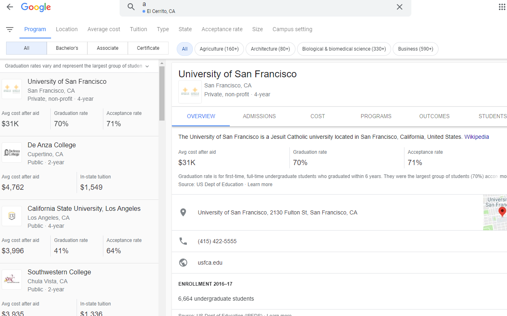This screenshot has width=507, height=316.
Task: Switch to the ADMISSIONS tab
Action: (259, 116)
